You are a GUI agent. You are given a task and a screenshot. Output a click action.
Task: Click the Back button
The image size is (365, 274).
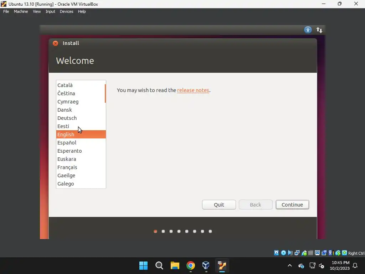point(255,204)
